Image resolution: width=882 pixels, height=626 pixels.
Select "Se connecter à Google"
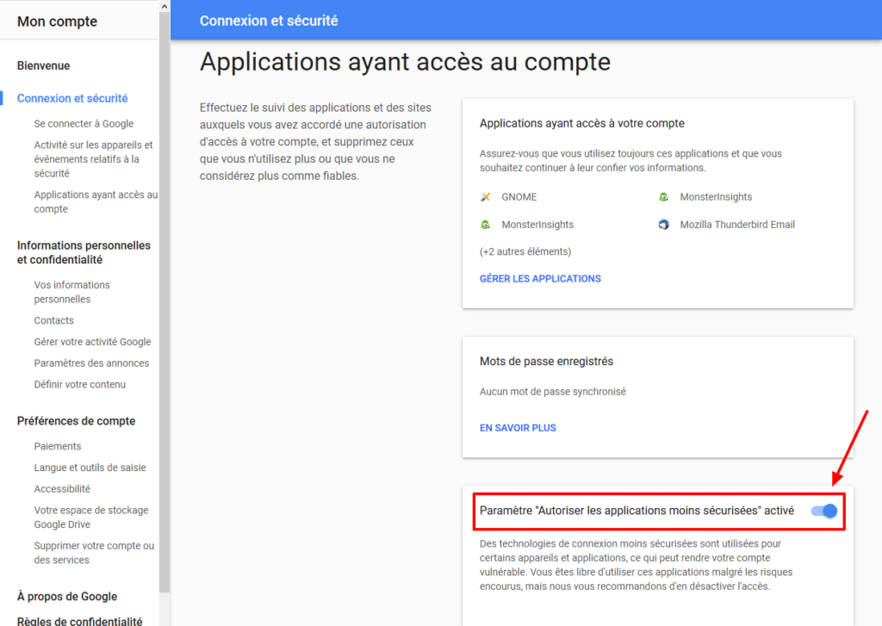coord(82,123)
